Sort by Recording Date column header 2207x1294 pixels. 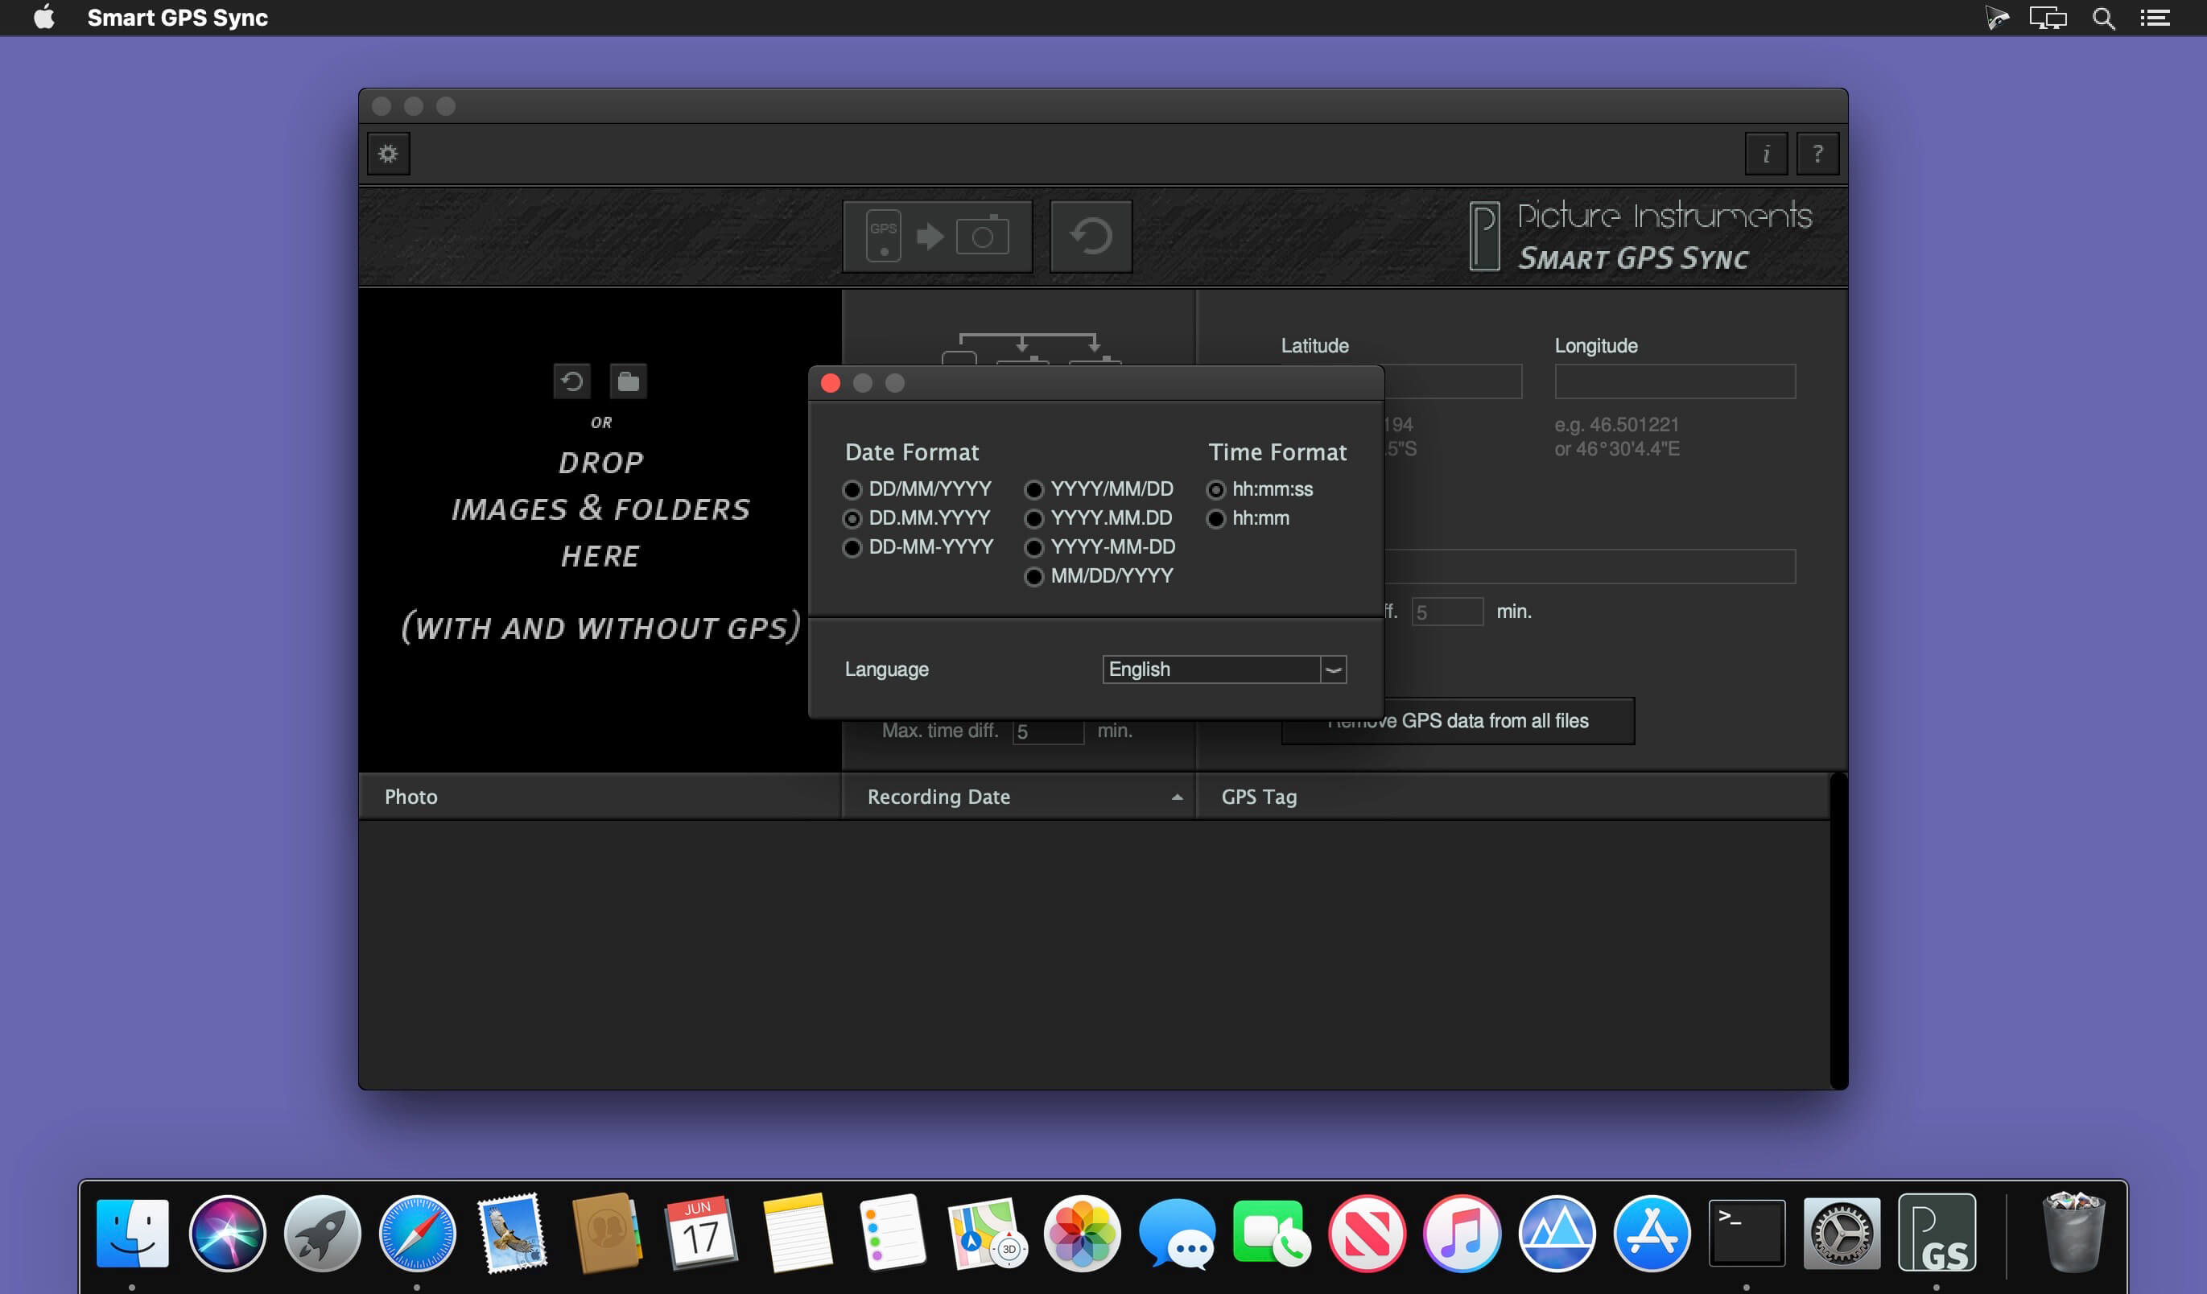(1018, 797)
